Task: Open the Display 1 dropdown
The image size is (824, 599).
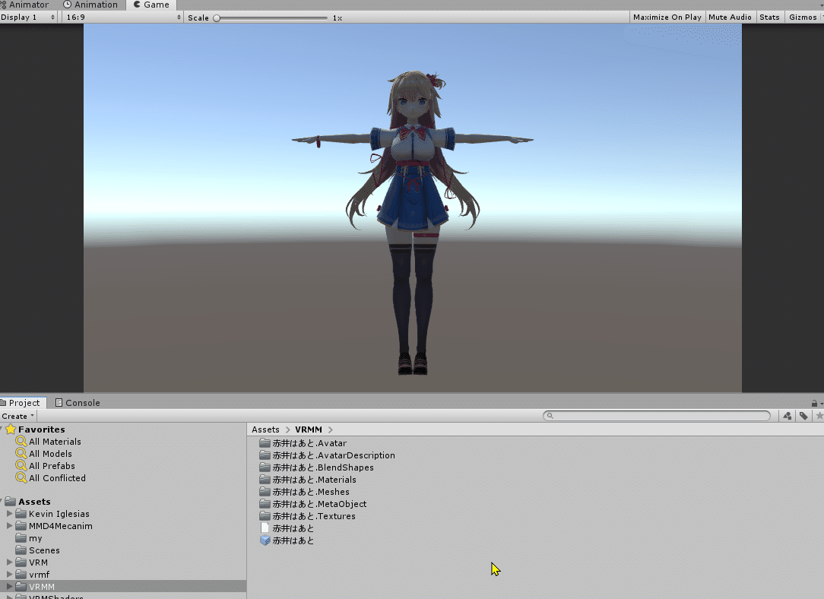Action: pyautogui.click(x=28, y=17)
